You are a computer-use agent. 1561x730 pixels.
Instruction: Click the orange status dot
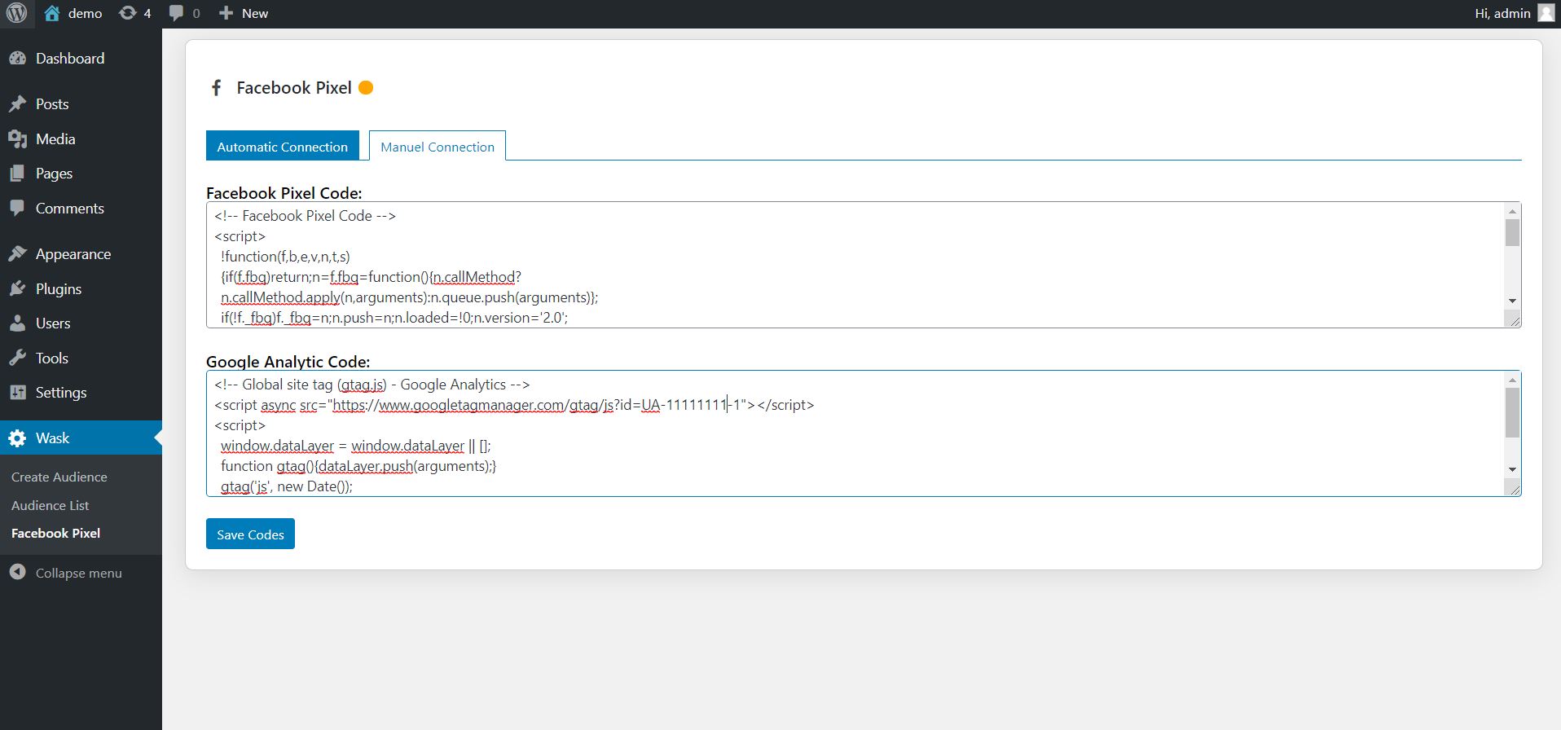pyautogui.click(x=366, y=87)
